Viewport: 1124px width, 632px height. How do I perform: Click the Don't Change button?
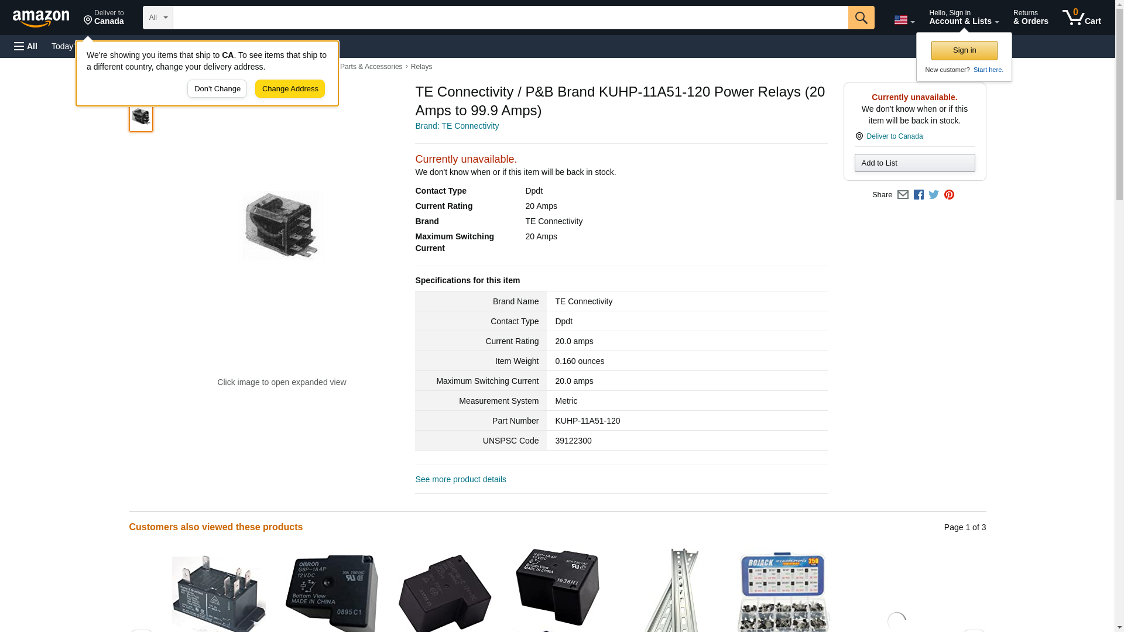pos(217,89)
